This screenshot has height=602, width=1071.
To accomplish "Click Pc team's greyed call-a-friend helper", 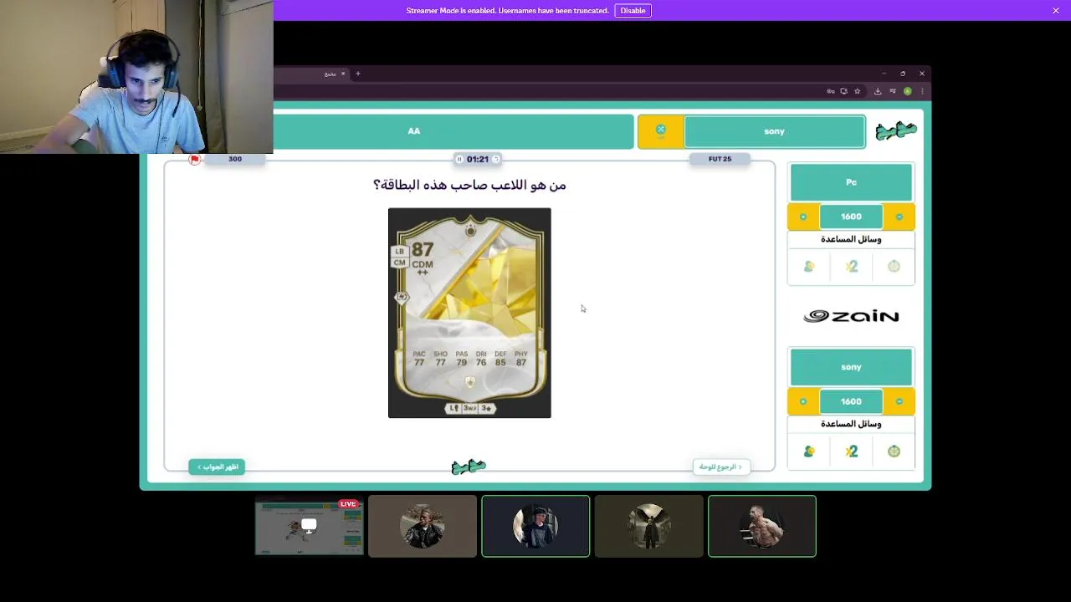I will click(809, 267).
